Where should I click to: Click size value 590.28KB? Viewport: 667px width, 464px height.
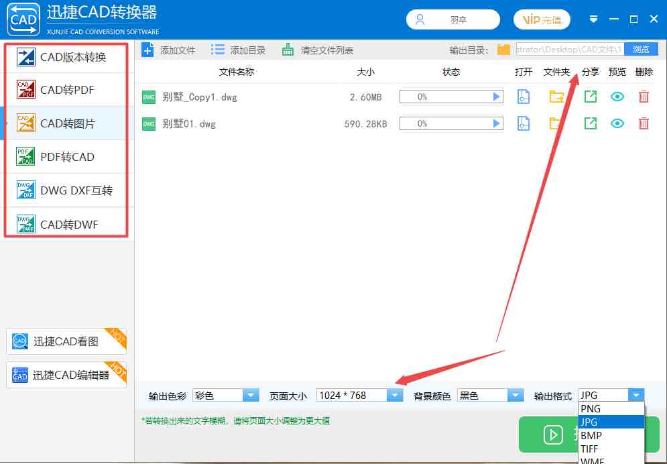click(366, 124)
